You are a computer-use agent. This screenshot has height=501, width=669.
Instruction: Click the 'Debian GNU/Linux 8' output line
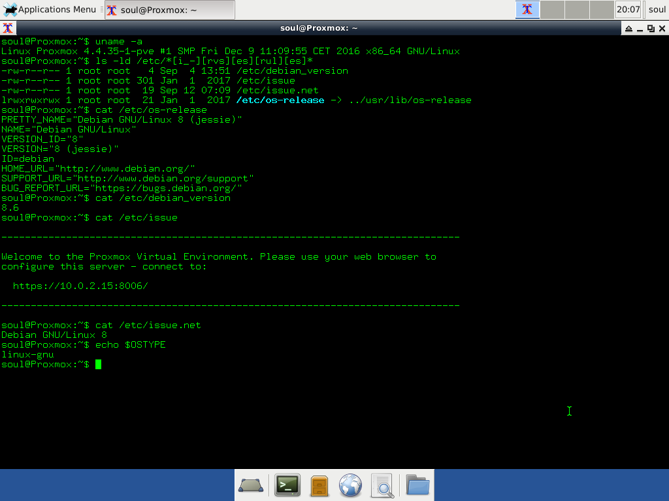(54, 335)
